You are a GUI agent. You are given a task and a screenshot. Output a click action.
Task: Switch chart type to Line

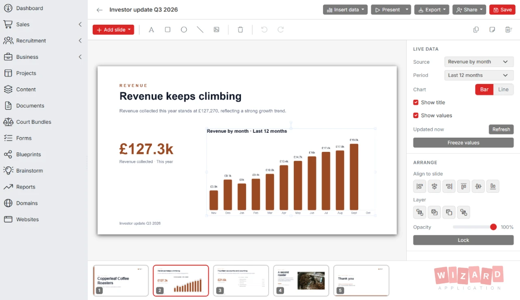[503, 89]
